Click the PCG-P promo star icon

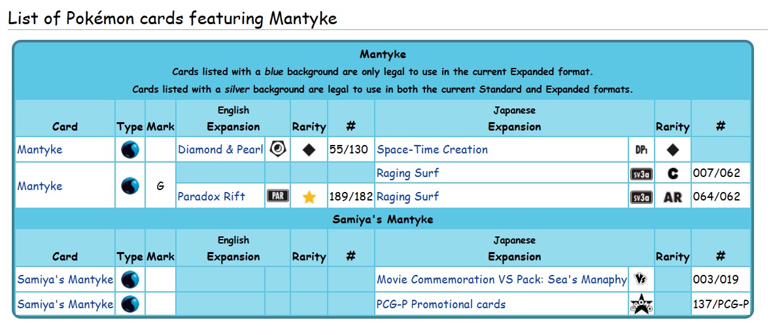(x=641, y=304)
